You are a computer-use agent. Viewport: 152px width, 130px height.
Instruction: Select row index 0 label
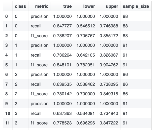pos(7,16)
